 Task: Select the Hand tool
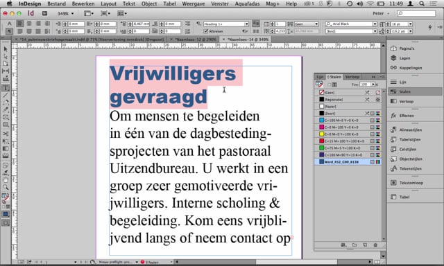click(6, 180)
